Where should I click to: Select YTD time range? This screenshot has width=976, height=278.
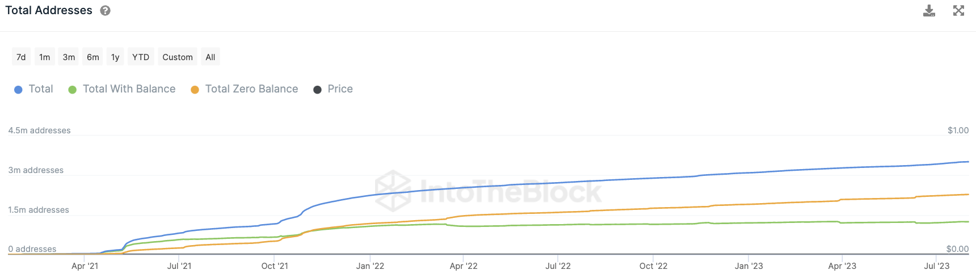[141, 57]
